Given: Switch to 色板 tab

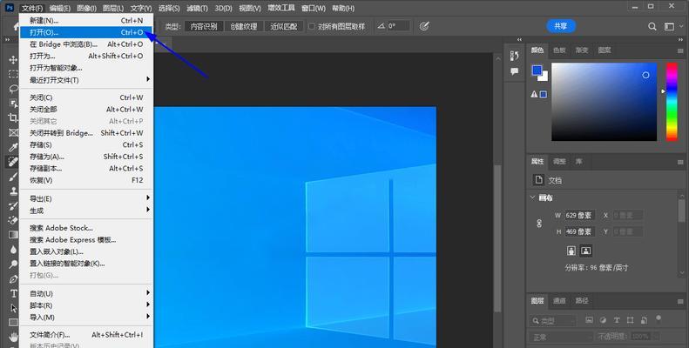Looking at the screenshot, I should coord(559,50).
